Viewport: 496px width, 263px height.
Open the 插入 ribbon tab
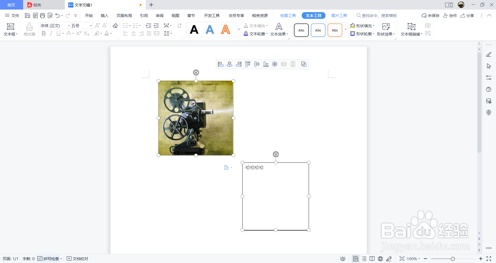coord(104,16)
